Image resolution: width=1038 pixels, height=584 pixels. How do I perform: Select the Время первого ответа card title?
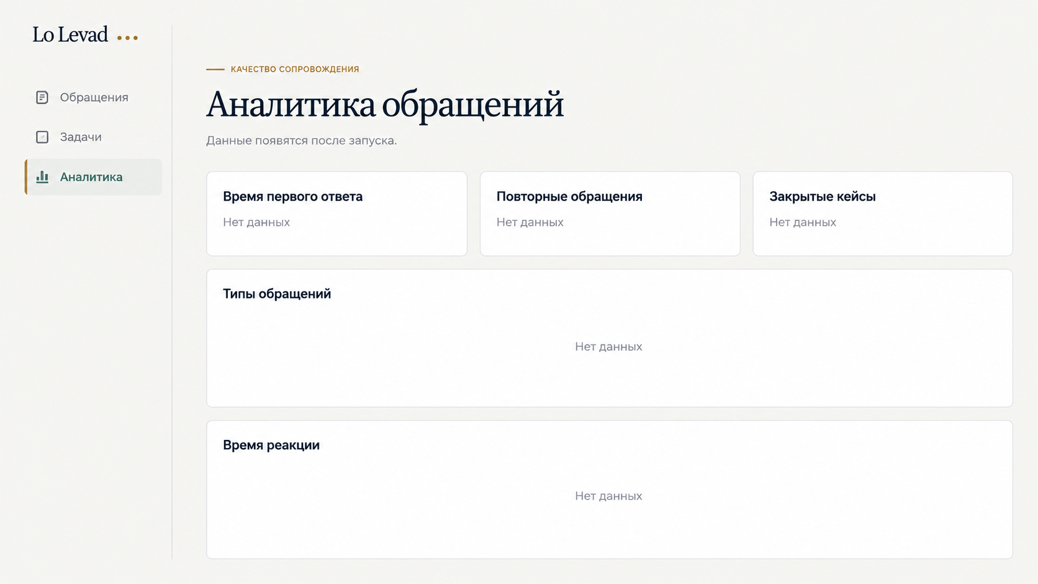pos(292,197)
